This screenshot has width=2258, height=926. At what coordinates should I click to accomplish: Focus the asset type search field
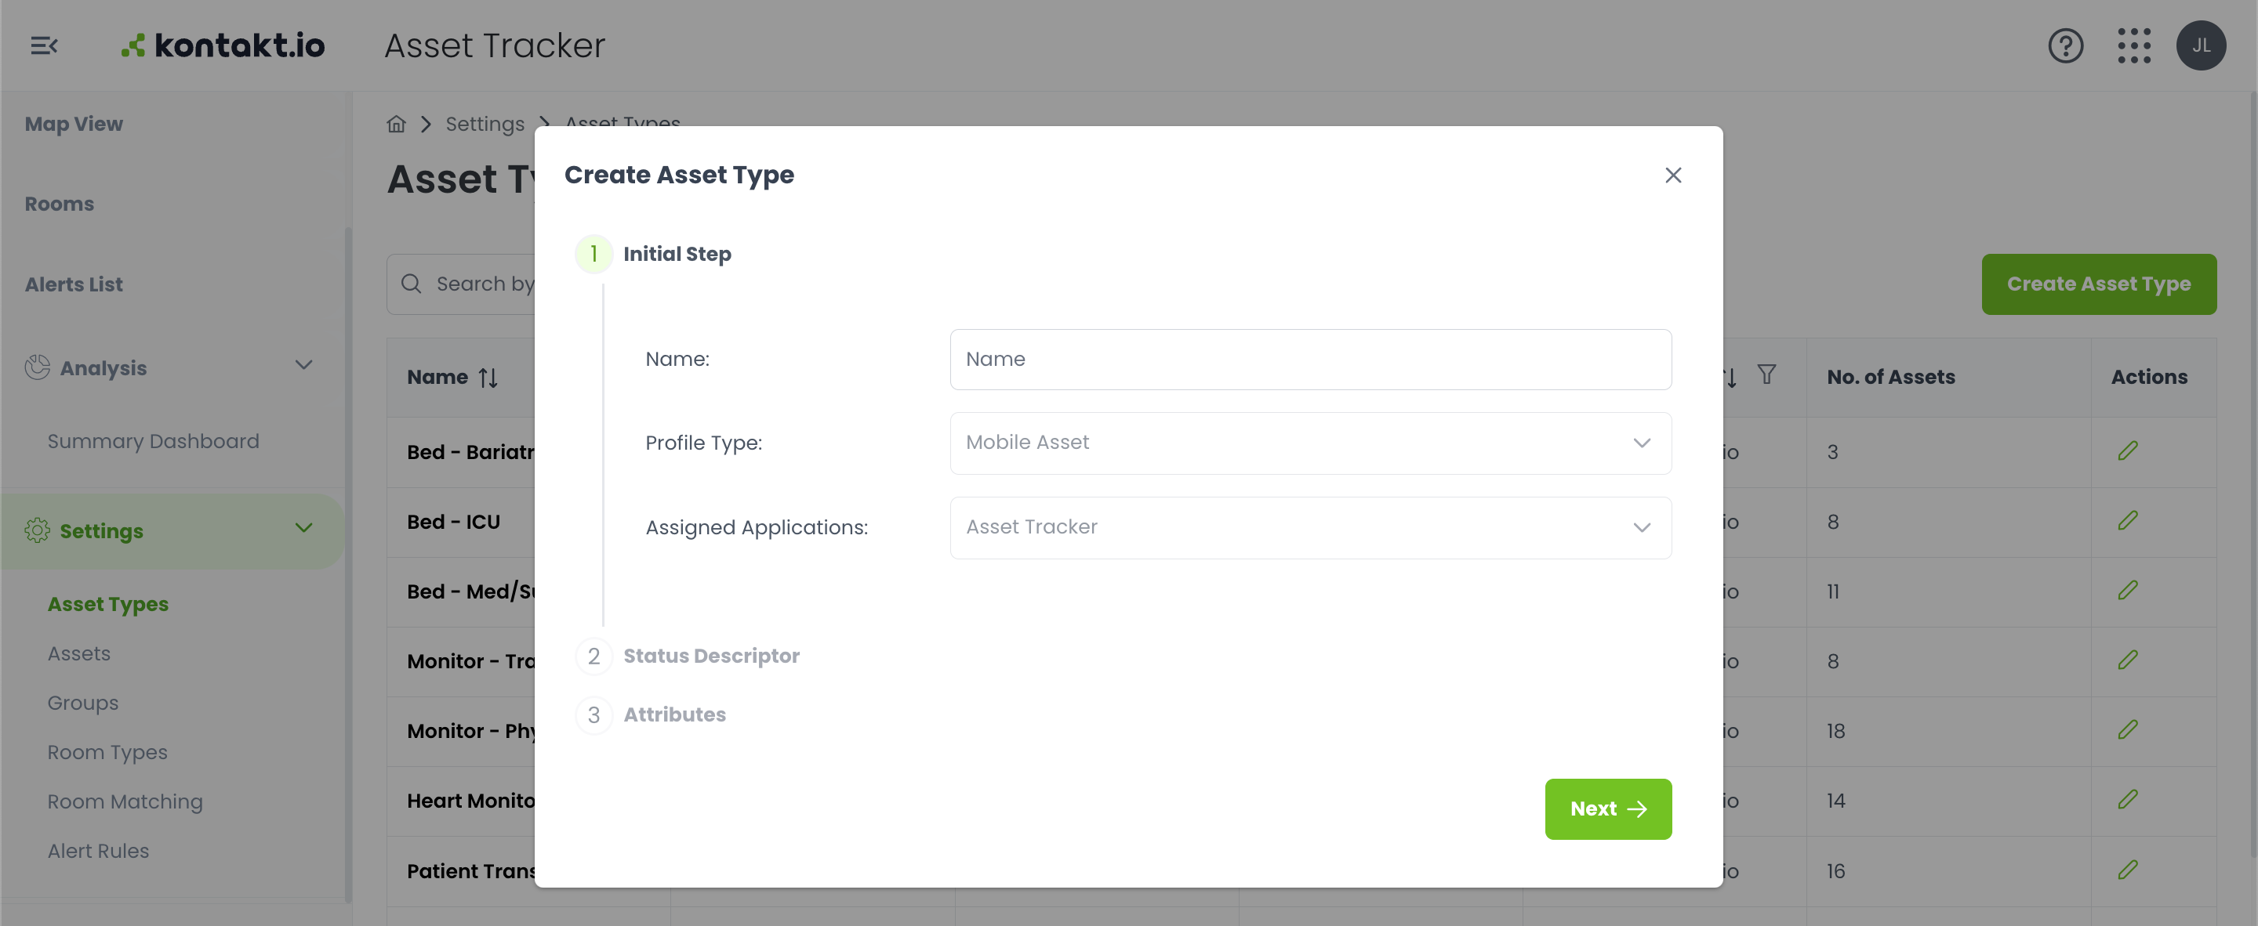pos(461,284)
